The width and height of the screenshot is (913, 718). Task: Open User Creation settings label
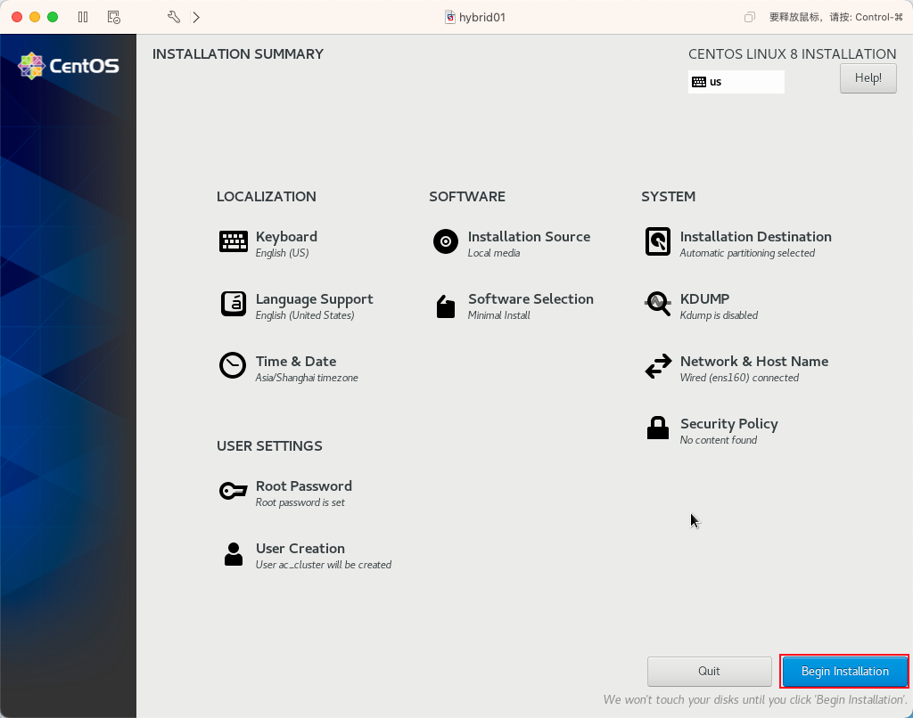coord(300,549)
